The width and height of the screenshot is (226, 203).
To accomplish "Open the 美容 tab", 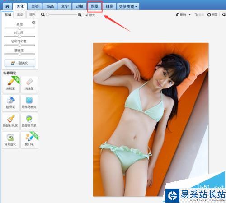I will point(35,6).
